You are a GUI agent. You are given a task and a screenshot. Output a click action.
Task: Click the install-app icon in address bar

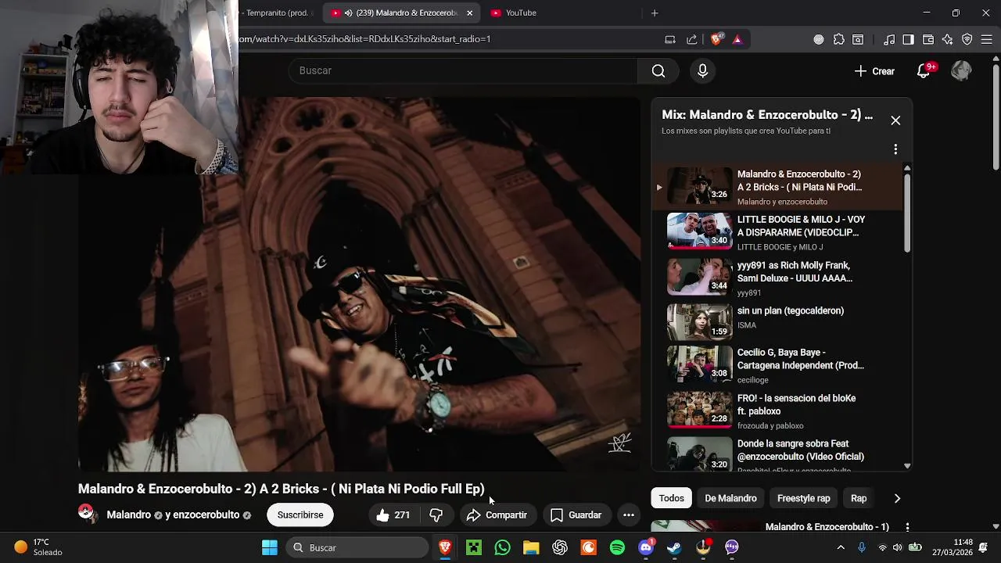point(670,40)
